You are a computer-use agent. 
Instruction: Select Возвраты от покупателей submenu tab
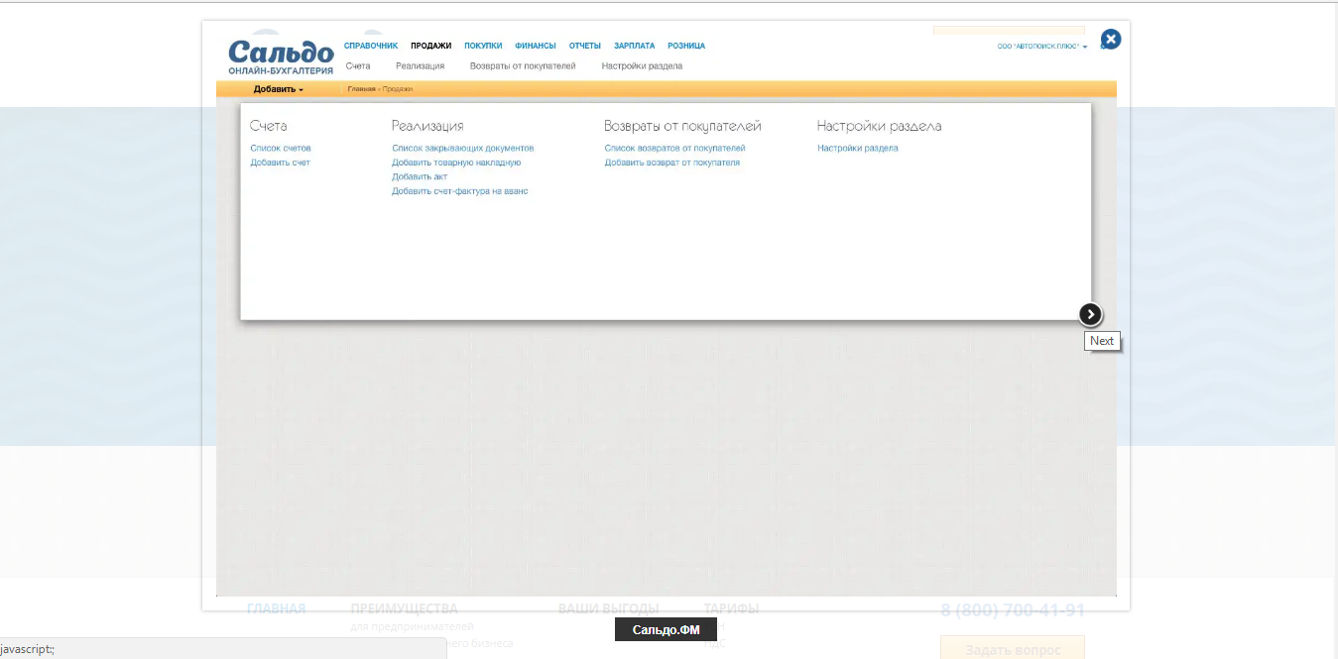click(523, 66)
